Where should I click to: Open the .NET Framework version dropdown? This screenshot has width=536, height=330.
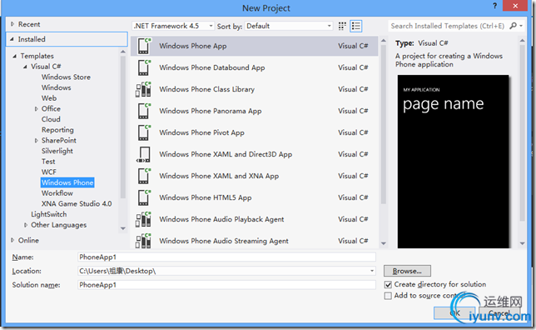(x=173, y=26)
